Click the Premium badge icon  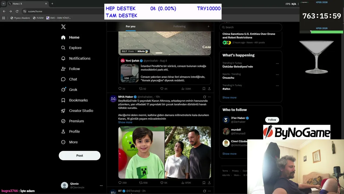pyautogui.click(x=63, y=121)
